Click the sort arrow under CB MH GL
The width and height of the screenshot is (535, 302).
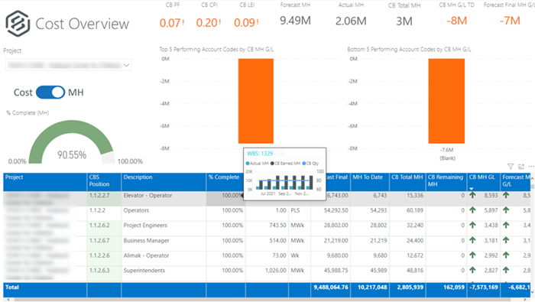click(x=472, y=189)
